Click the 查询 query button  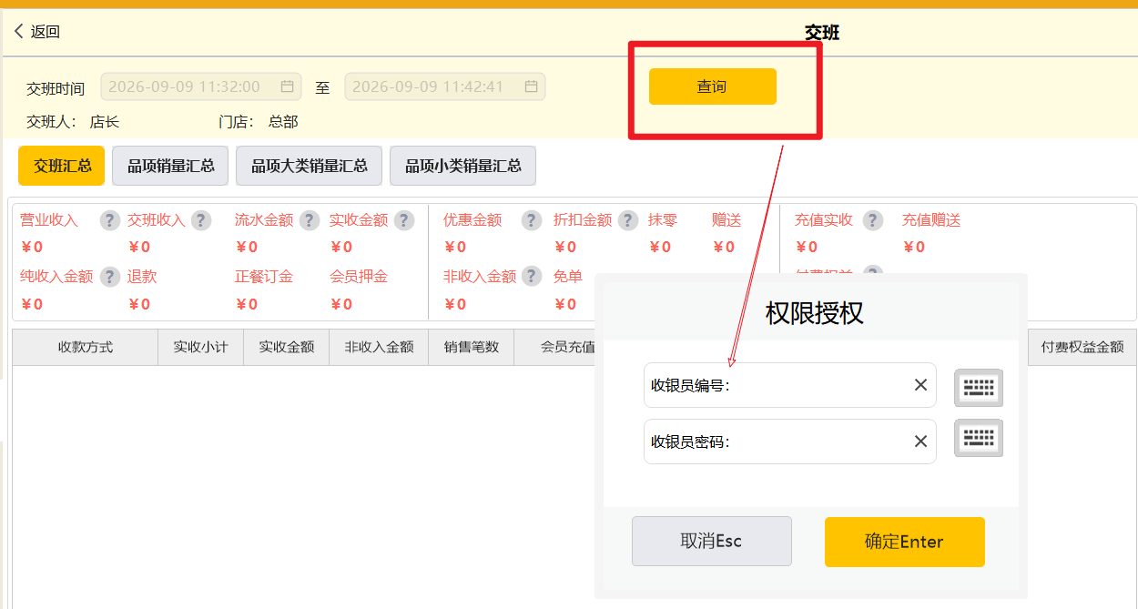click(712, 86)
